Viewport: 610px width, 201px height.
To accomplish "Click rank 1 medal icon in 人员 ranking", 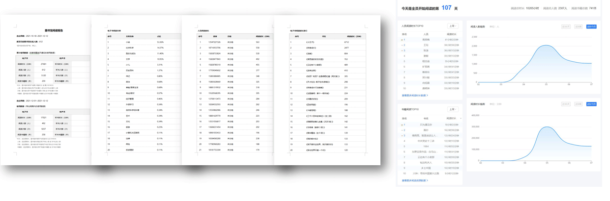I will tap(404, 40).
